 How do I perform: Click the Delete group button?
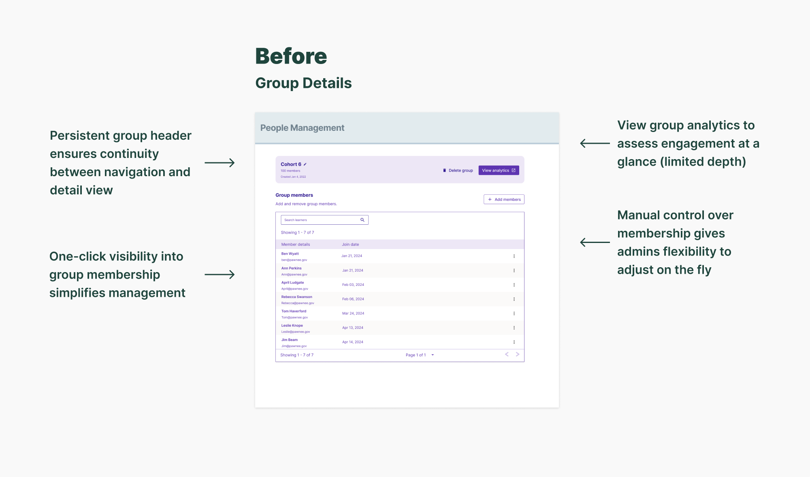click(x=458, y=170)
